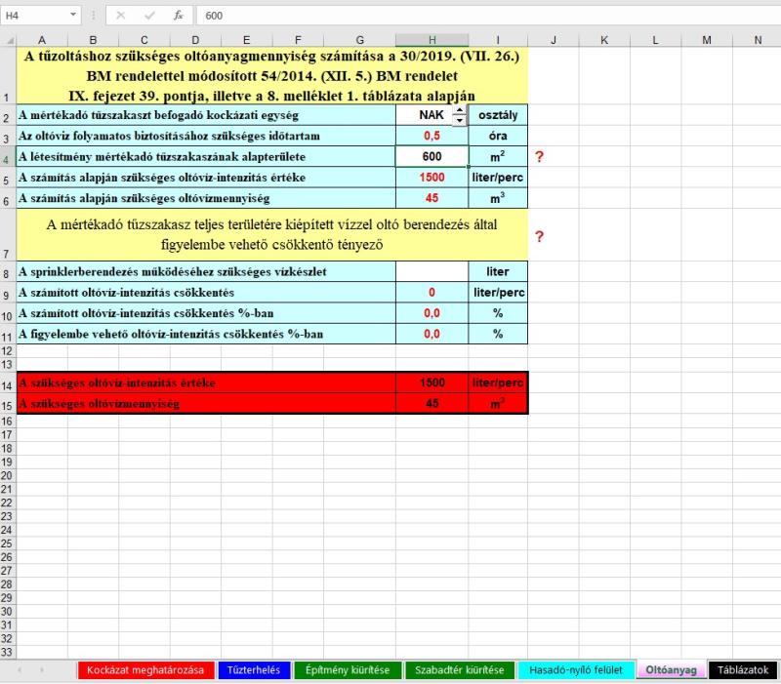Click the red question mark beside row 4
The height and width of the screenshot is (684, 781).
click(x=539, y=157)
